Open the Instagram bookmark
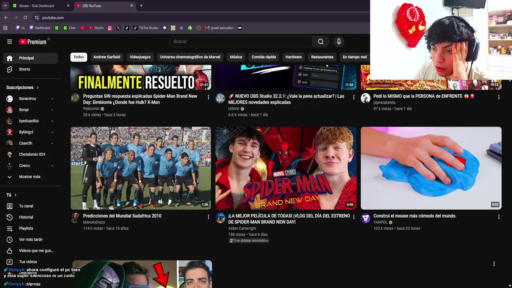The image size is (512, 288). click(x=110, y=28)
